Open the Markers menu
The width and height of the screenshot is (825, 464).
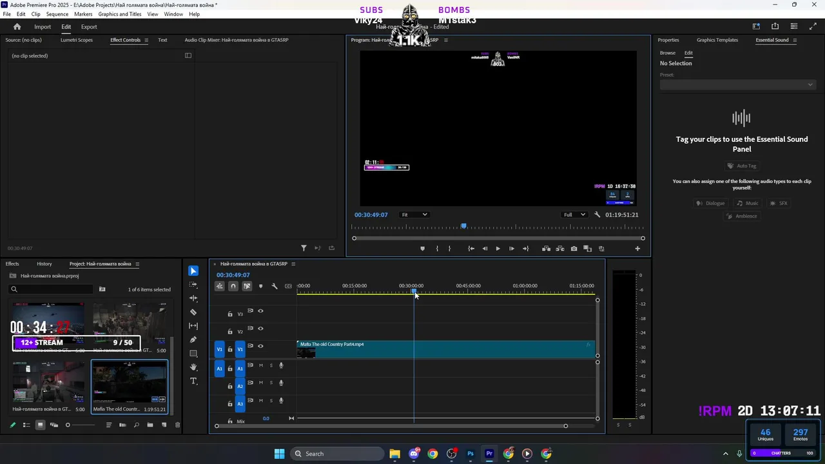click(x=83, y=14)
